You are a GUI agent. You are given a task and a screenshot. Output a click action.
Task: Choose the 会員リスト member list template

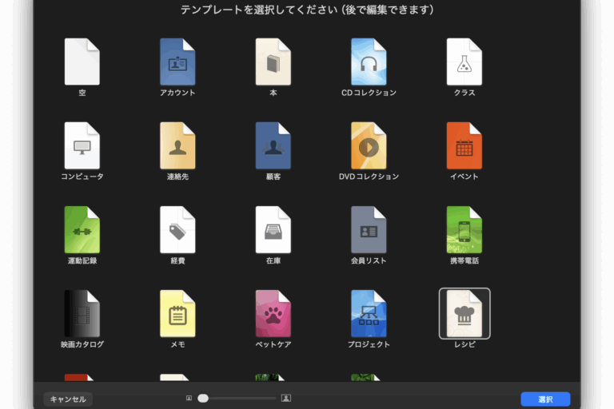pyautogui.click(x=369, y=230)
